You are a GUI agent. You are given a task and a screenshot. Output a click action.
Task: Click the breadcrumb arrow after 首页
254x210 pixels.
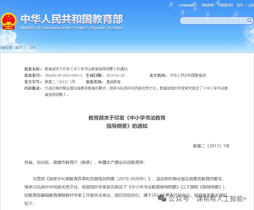(x=25, y=48)
